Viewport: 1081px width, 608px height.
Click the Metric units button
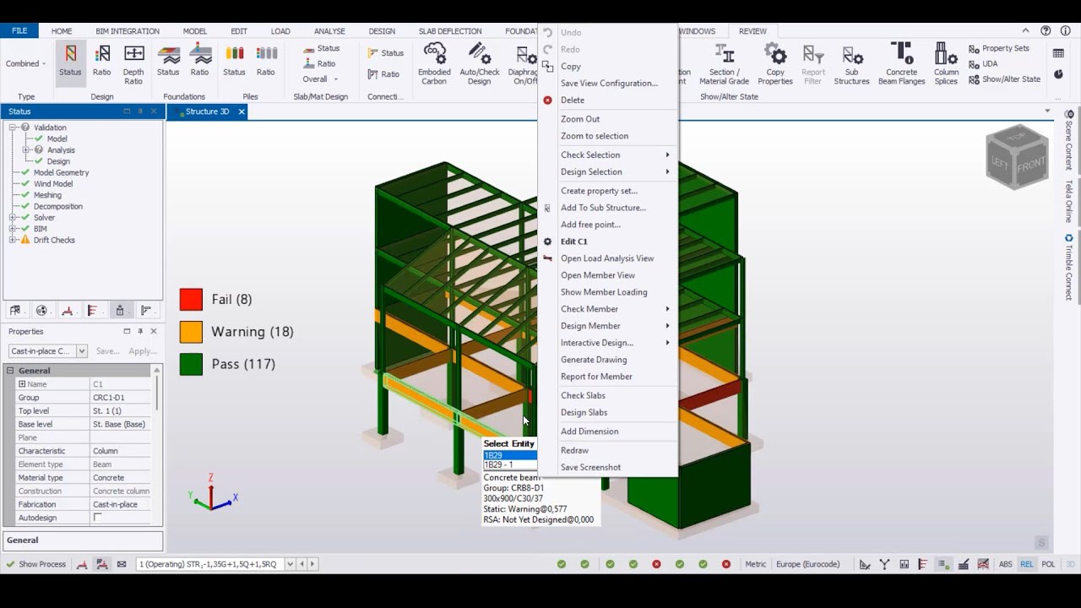pos(756,564)
